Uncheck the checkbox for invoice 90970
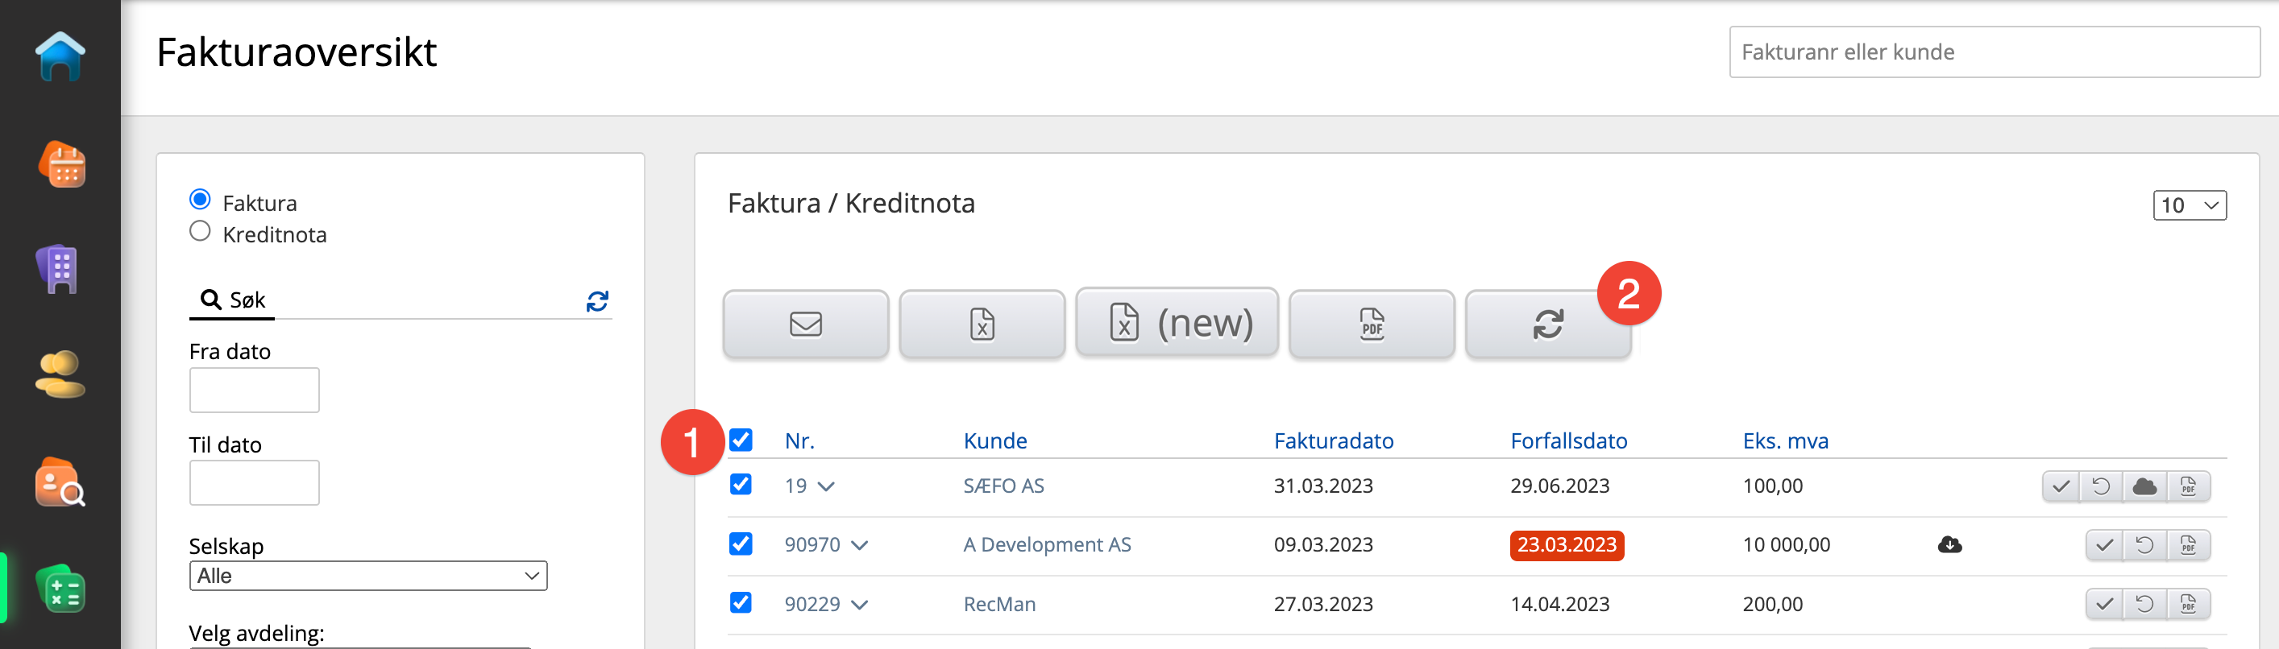 click(741, 544)
